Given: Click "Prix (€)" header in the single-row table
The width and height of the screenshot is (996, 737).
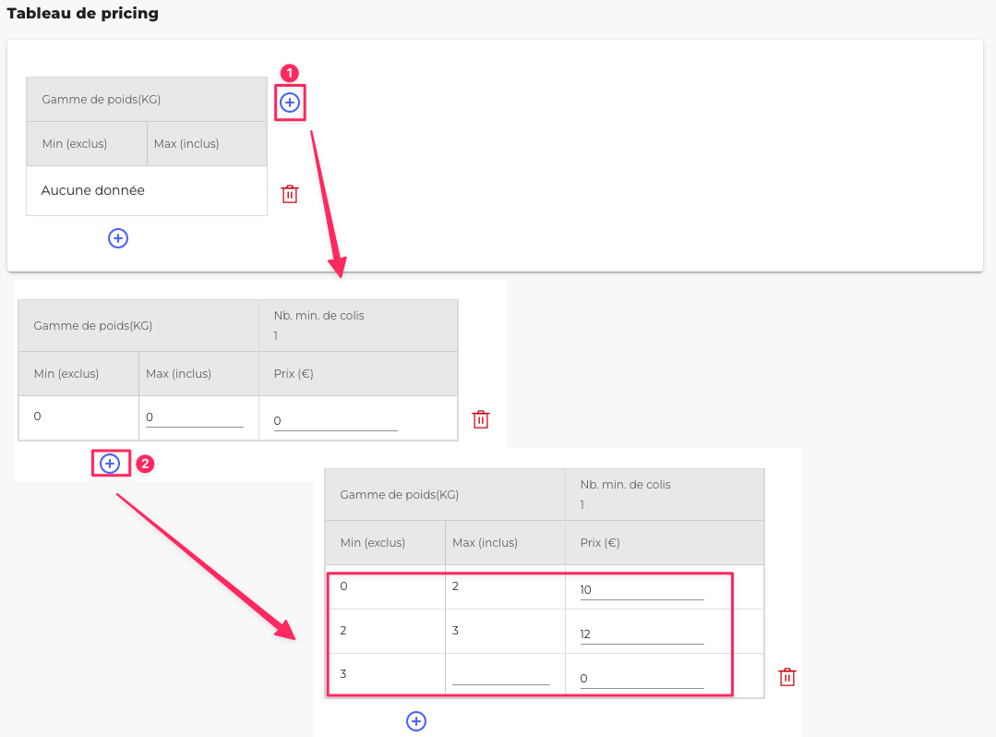Looking at the screenshot, I should [x=295, y=374].
